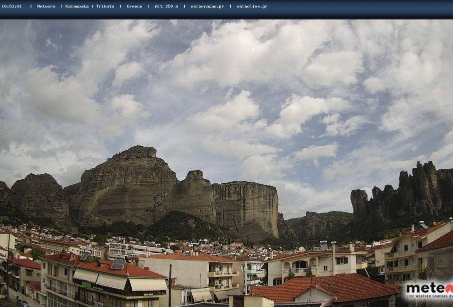Click the Alt 250 m altitude label
Screen dimensions: 453x307
click(x=166, y=7)
